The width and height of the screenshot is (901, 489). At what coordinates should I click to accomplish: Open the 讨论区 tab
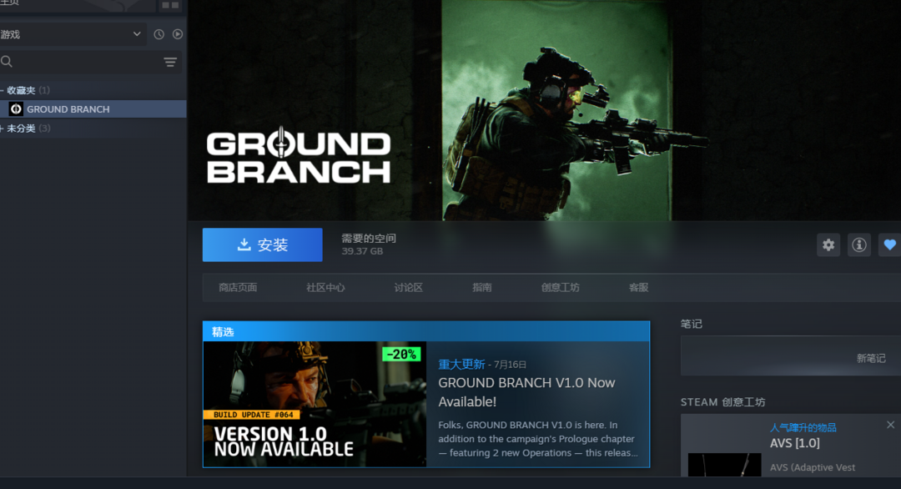pos(409,287)
